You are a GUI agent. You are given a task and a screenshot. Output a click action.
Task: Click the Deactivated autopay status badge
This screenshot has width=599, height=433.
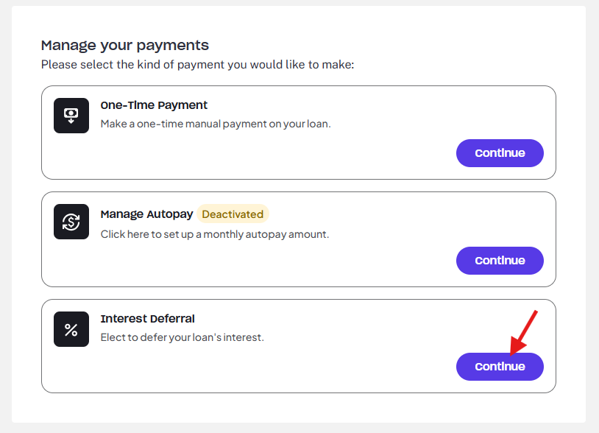click(x=233, y=214)
